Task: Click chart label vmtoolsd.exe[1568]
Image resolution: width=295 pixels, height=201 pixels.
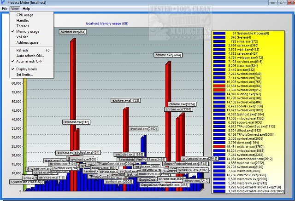Action: [x=129, y=155]
